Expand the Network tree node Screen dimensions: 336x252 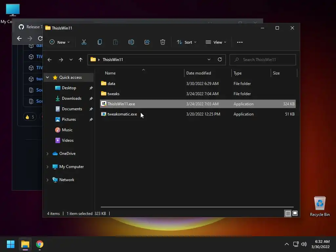coord(48,180)
